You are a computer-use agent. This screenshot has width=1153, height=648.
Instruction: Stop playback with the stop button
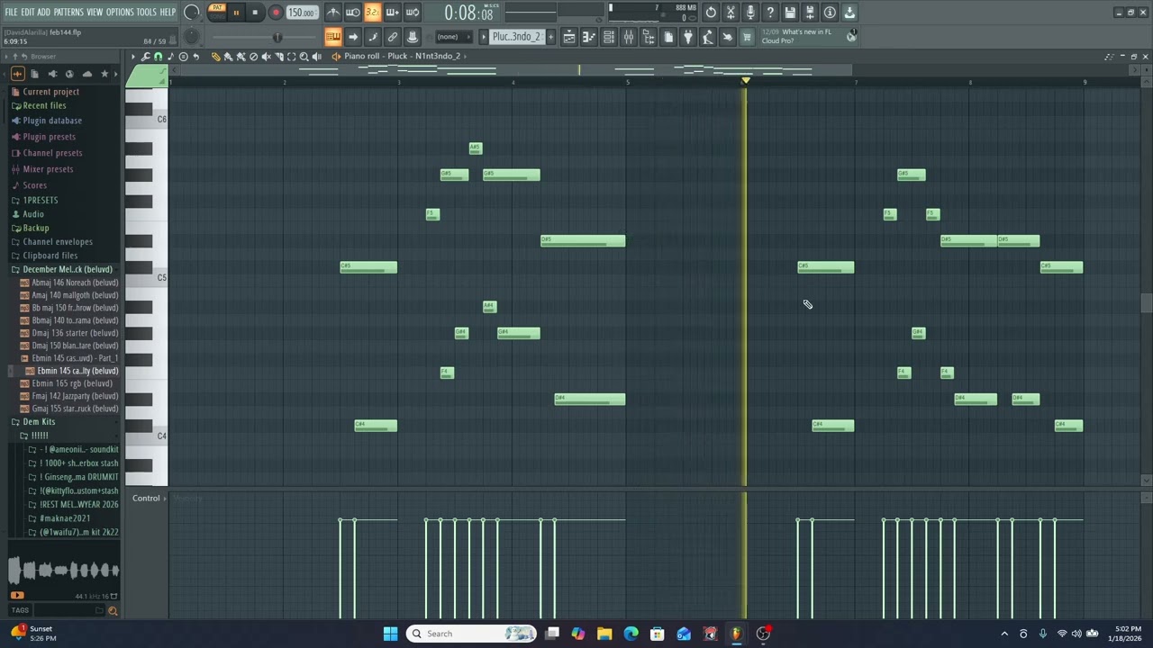click(255, 13)
